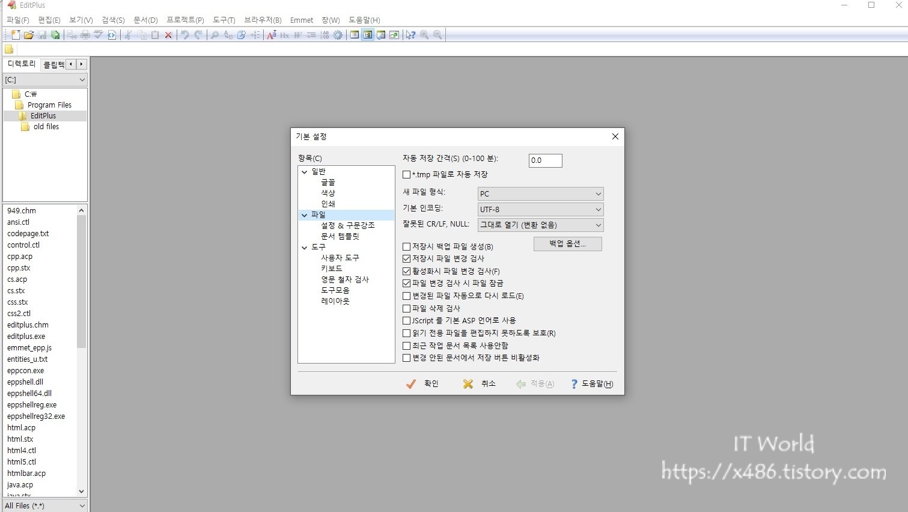The height and width of the screenshot is (512, 908).
Task: Select 글꼴 in settings tree
Action: pyautogui.click(x=328, y=182)
